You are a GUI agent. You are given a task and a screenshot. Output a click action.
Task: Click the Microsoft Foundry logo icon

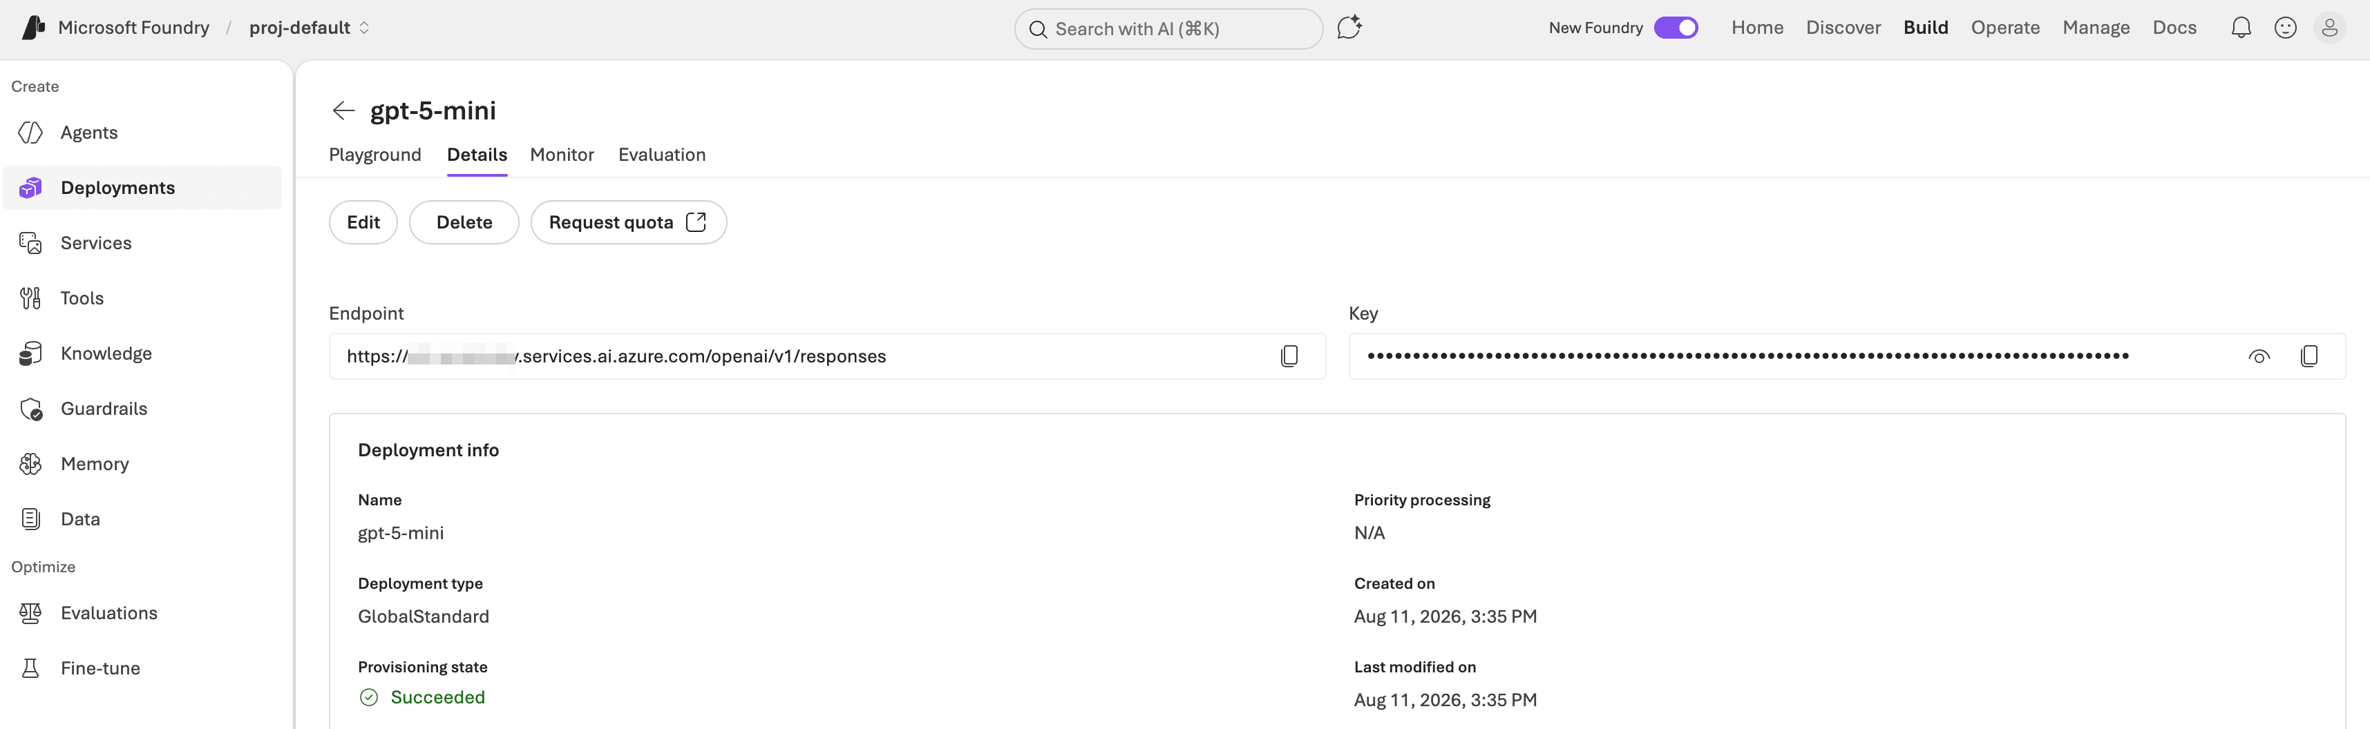click(x=33, y=28)
